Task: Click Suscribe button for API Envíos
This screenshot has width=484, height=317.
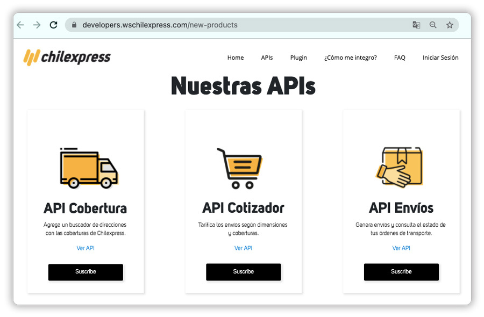Action: (x=401, y=272)
